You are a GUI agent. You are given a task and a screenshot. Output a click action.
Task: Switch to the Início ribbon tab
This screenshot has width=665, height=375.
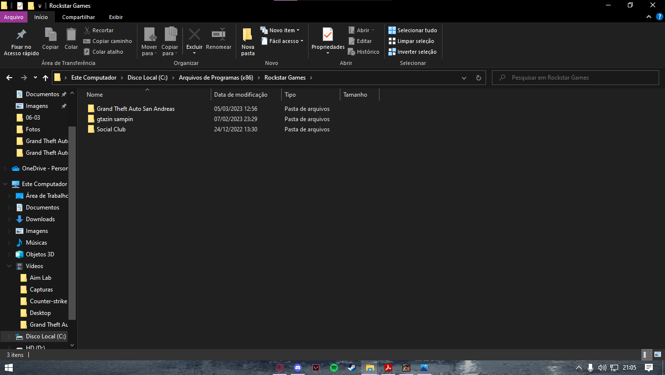(41, 17)
